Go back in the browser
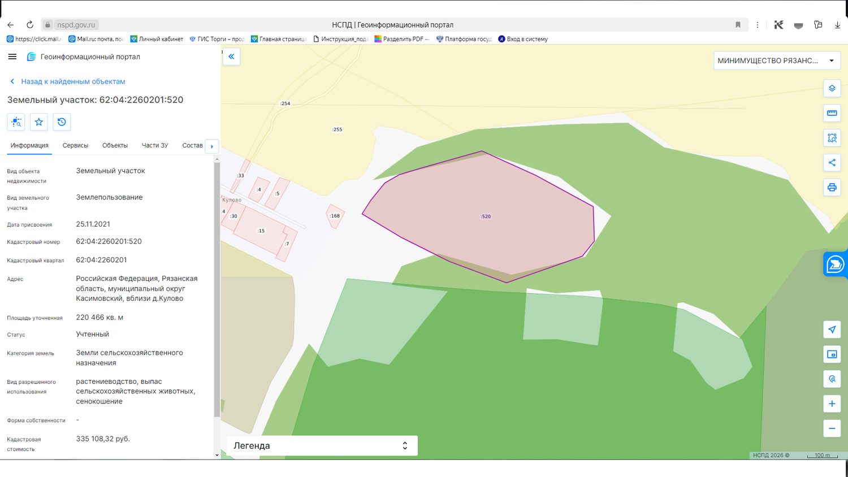The width and height of the screenshot is (848, 477). tap(11, 25)
